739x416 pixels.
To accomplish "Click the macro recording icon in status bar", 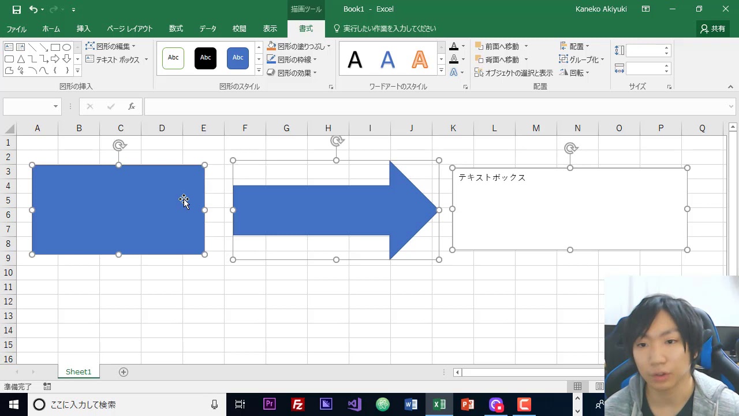I will (x=47, y=387).
